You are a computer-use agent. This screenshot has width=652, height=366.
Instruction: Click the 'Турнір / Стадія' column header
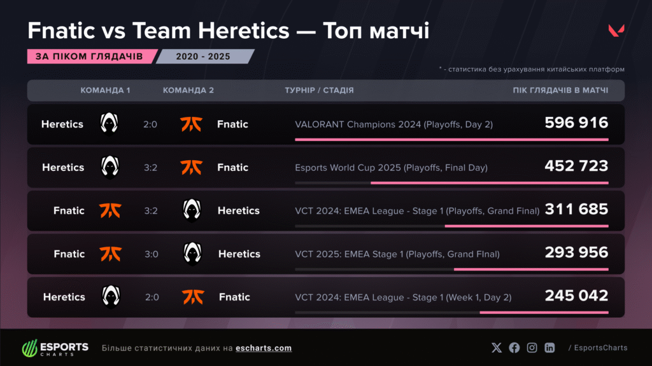319,90
